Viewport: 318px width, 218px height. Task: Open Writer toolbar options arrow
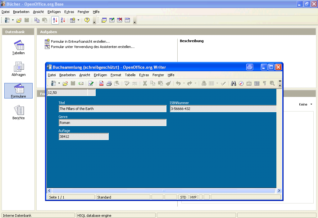pos(280,85)
